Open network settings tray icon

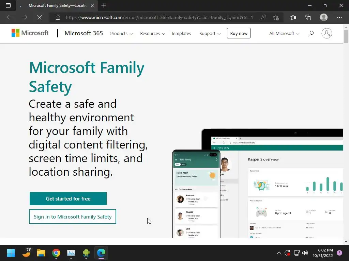click(x=297, y=253)
